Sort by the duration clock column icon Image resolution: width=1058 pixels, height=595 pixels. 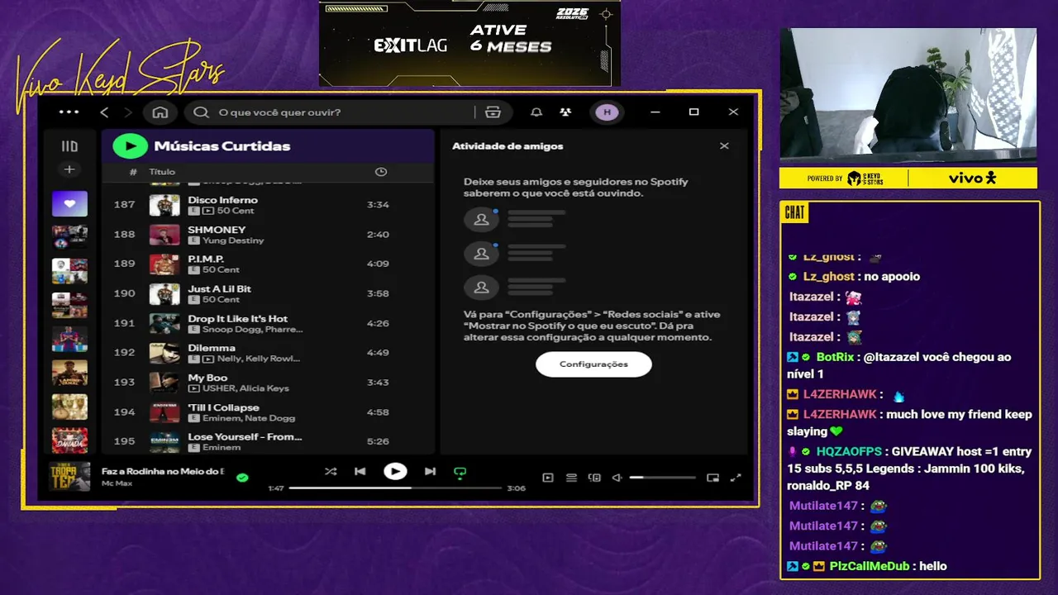point(381,172)
